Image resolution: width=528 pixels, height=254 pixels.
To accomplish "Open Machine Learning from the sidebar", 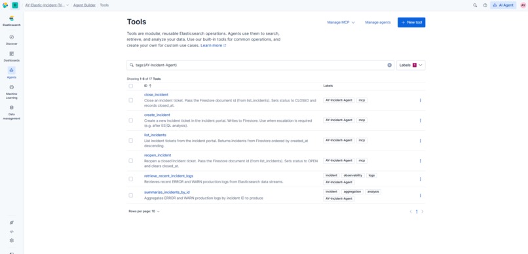I will coord(11,92).
